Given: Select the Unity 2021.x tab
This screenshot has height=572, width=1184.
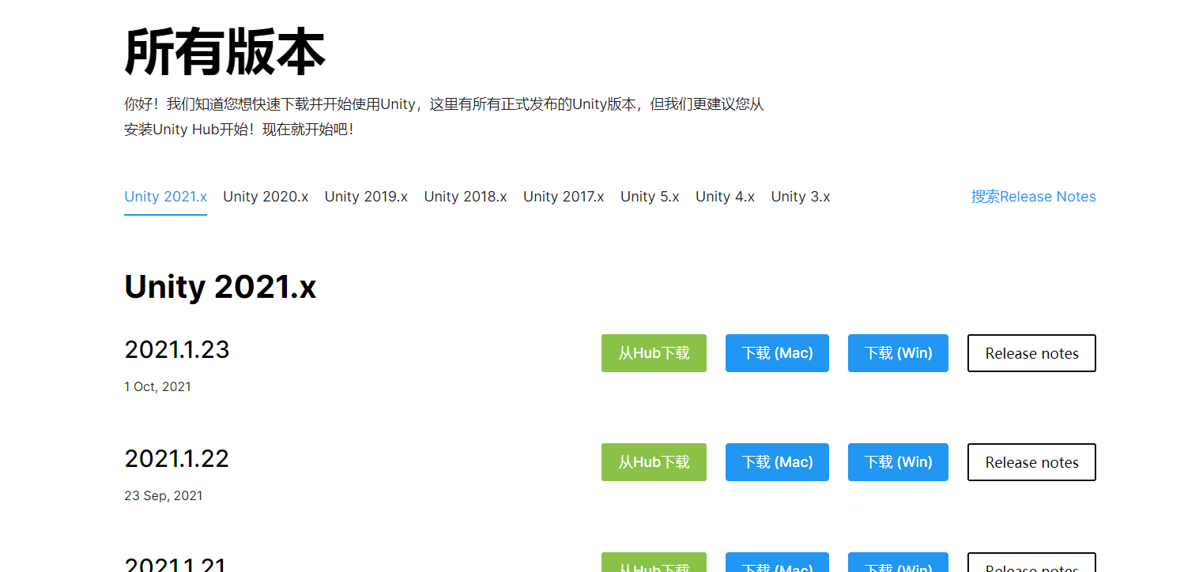Looking at the screenshot, I should coord(165,197).
